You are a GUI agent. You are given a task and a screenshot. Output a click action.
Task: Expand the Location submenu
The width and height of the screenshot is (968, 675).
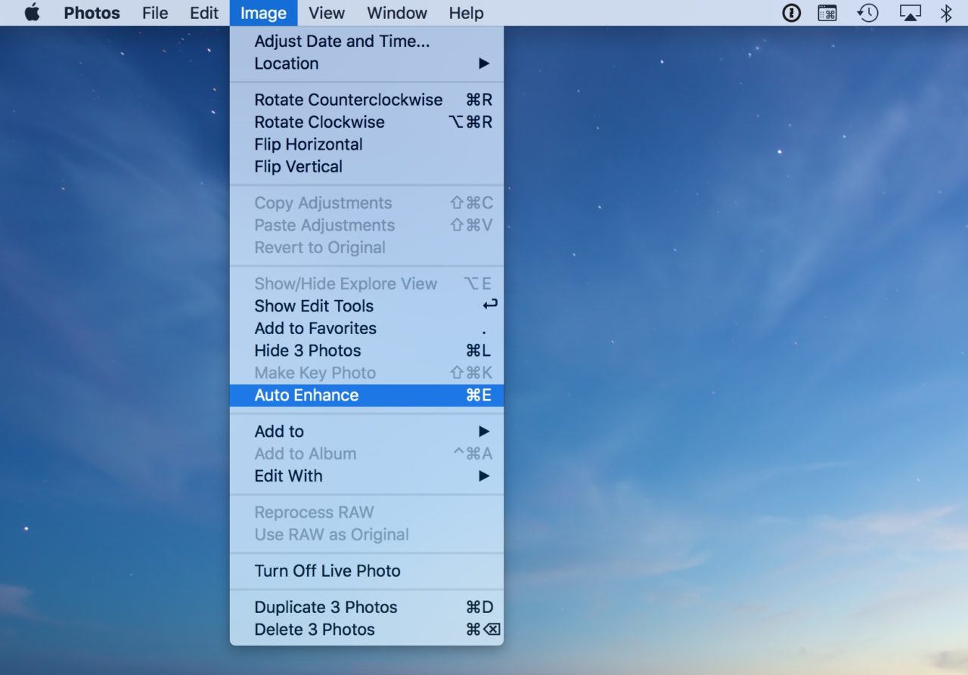(x=367, y=63)
